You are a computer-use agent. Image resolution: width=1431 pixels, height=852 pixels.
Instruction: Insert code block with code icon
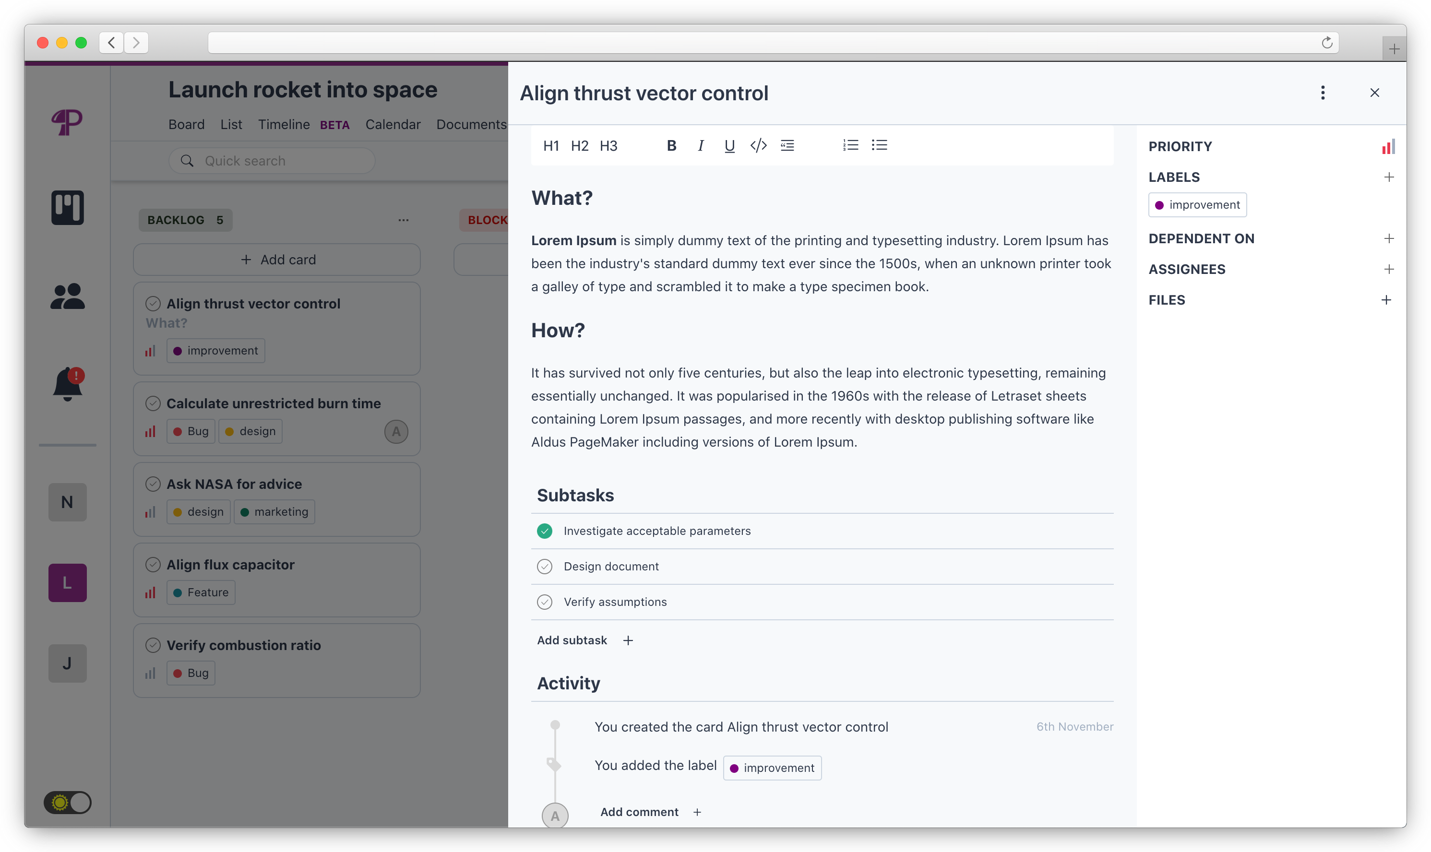(759, 146)
